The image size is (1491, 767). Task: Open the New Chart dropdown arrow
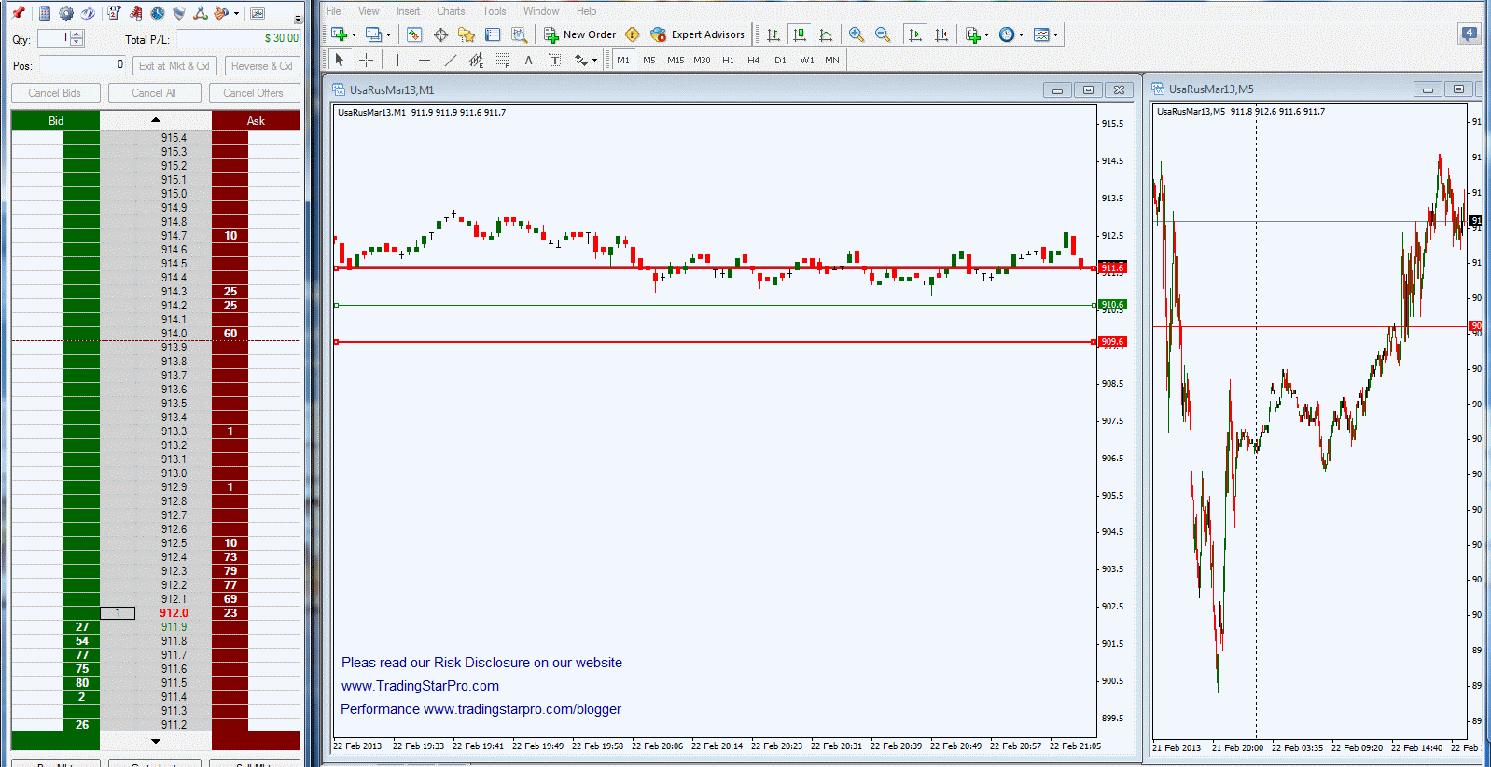coord(354,34)
